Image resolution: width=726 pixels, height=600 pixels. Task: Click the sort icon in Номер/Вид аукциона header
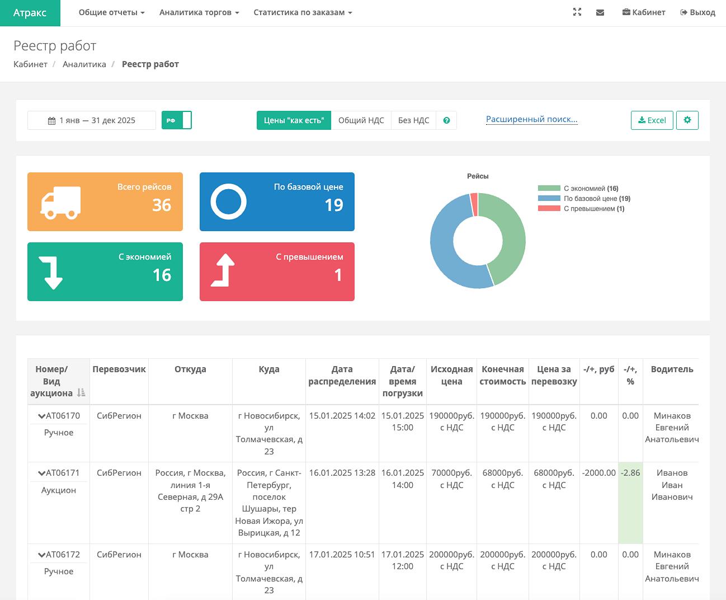(x=81, y=393)
